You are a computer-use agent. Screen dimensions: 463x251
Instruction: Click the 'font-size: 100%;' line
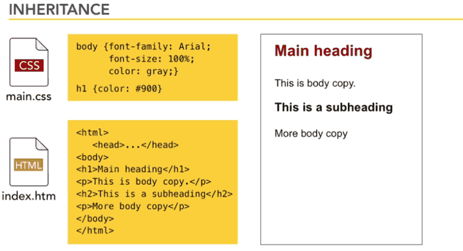(x=152, y=59)
